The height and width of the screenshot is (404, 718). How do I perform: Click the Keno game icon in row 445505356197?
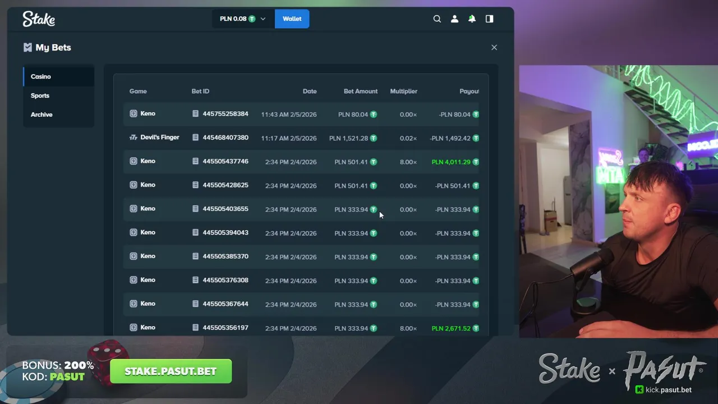(134, 327)
